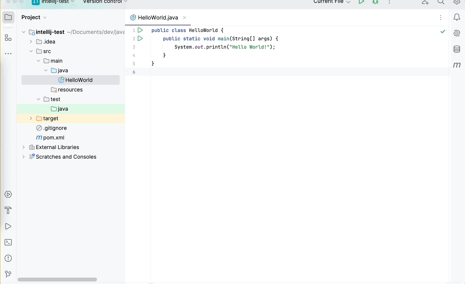Viewport: 465px width, 284px height.
Task: Open the Current File run configuration dropdown
Action: coord(332,2)
